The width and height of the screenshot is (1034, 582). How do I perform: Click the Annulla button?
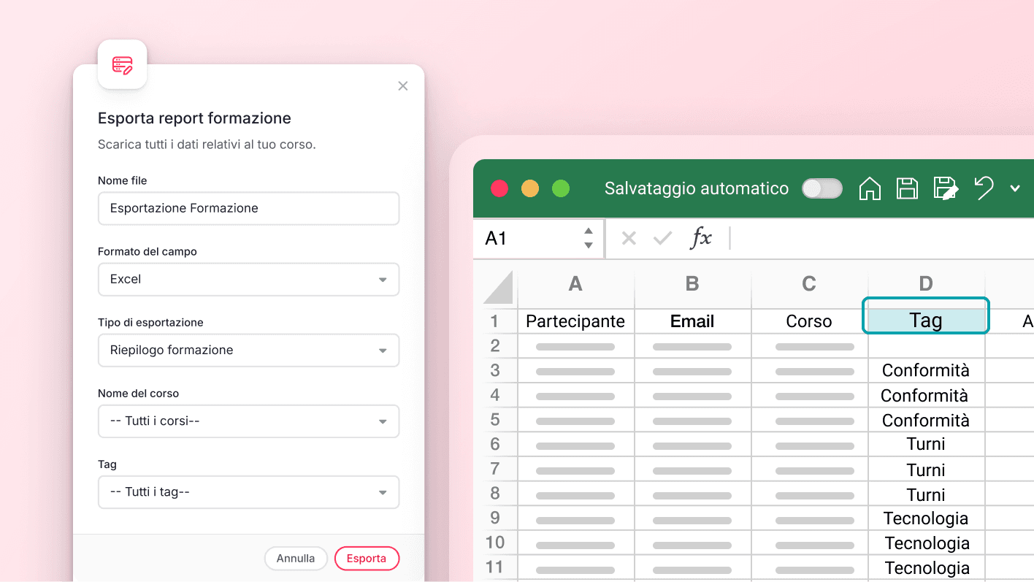point(296,559)
